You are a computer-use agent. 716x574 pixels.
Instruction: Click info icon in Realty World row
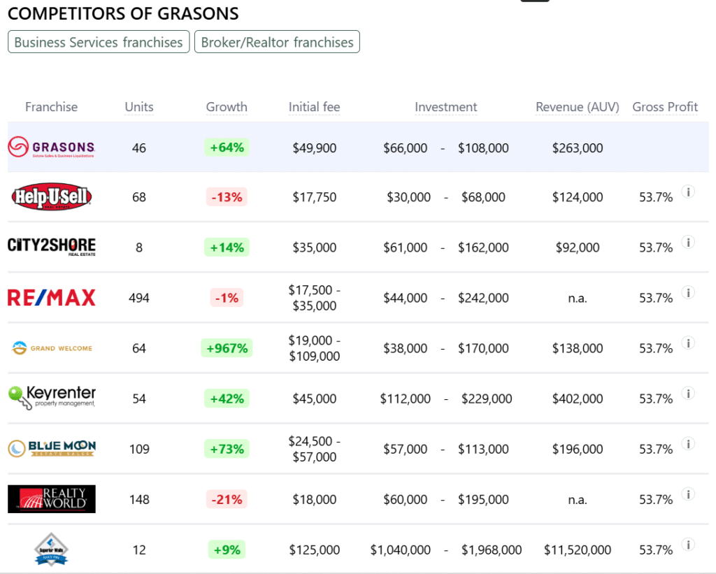[688, 494]
